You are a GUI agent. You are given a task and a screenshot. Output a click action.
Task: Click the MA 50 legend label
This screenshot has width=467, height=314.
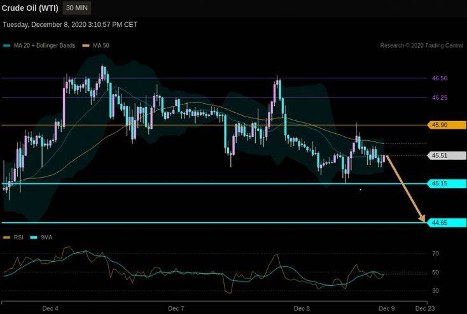(101, 46)
